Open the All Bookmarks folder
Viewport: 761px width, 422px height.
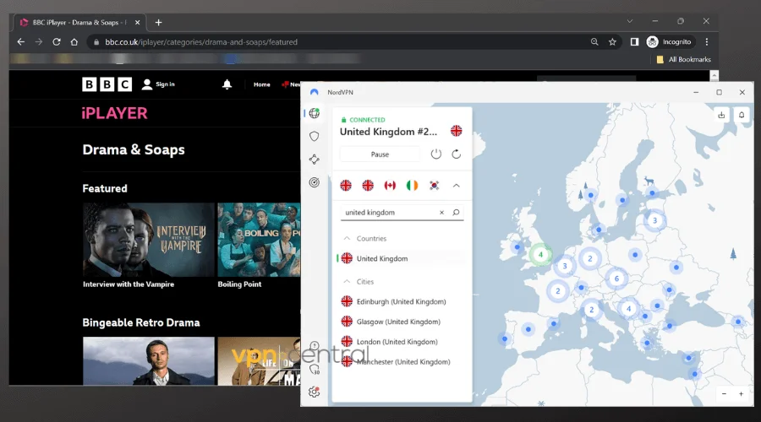click(x=683, y=60)
